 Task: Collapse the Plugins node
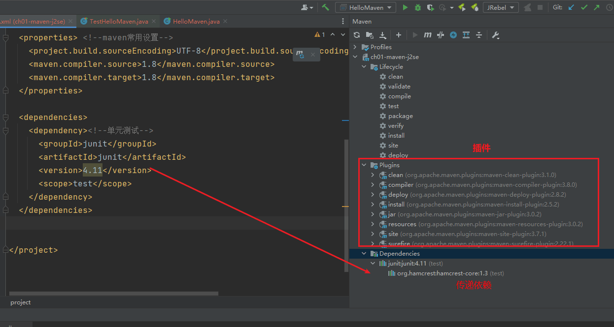pos(364,165)
